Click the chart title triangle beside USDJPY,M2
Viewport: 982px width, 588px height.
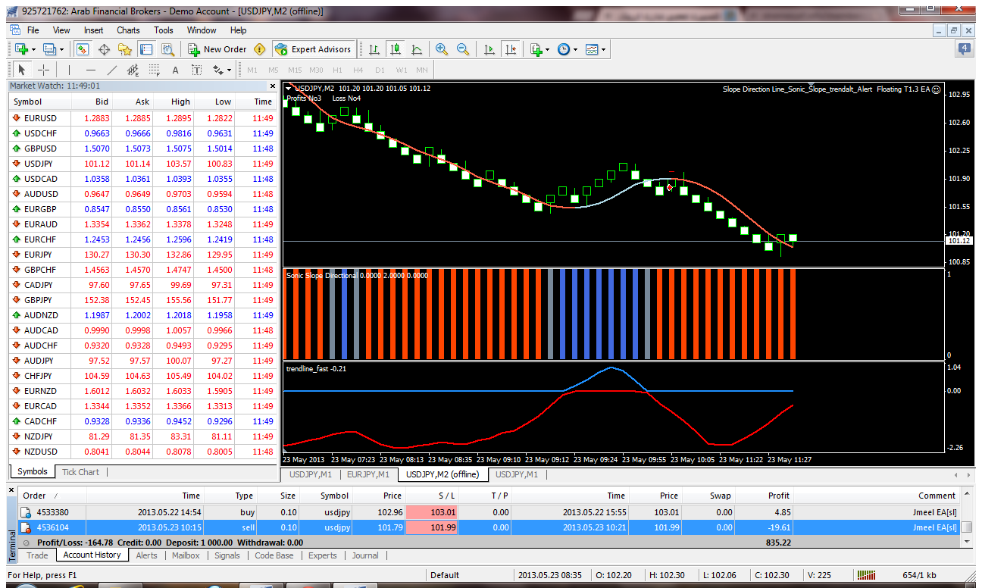coord(289,88)
